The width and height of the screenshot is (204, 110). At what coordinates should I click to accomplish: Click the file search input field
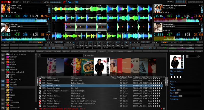[x=62, y=56]
